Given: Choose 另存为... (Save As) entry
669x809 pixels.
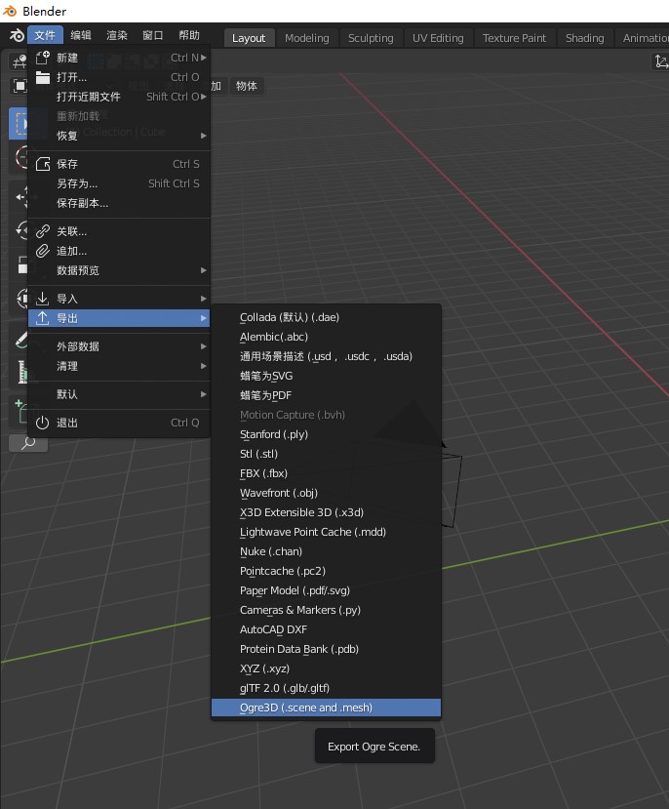Looking at the screenshot, I should coord(119,183).
